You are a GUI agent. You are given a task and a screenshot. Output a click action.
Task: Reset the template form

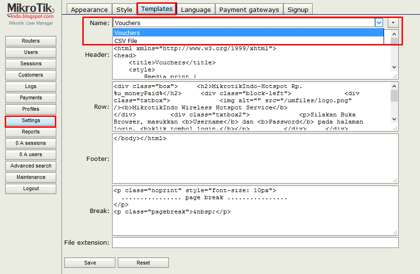[143, 262]
